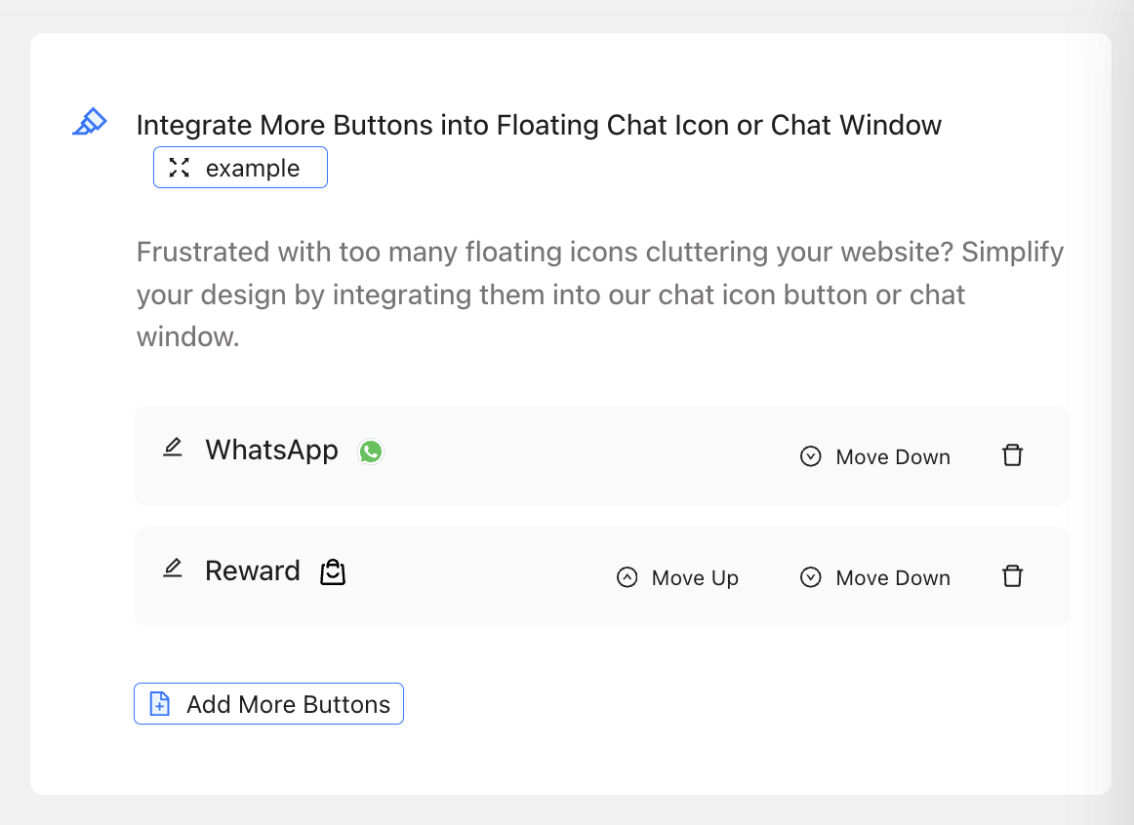1134x825 pixels.
Task: Select the WhatsApp label text
Action: coord(271,450)
